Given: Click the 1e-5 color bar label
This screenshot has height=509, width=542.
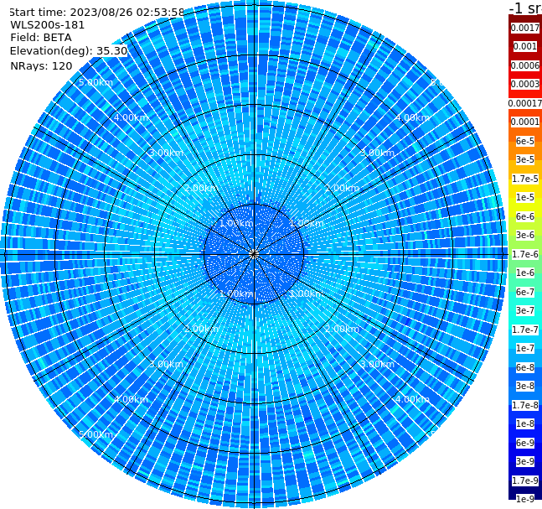Looking at the screenshot, I should [525, 197].
